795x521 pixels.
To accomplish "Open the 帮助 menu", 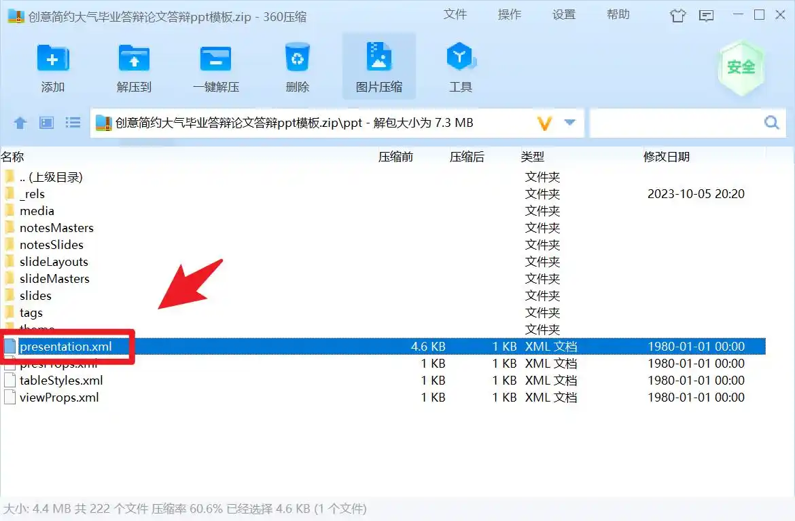I will (618, 14).
